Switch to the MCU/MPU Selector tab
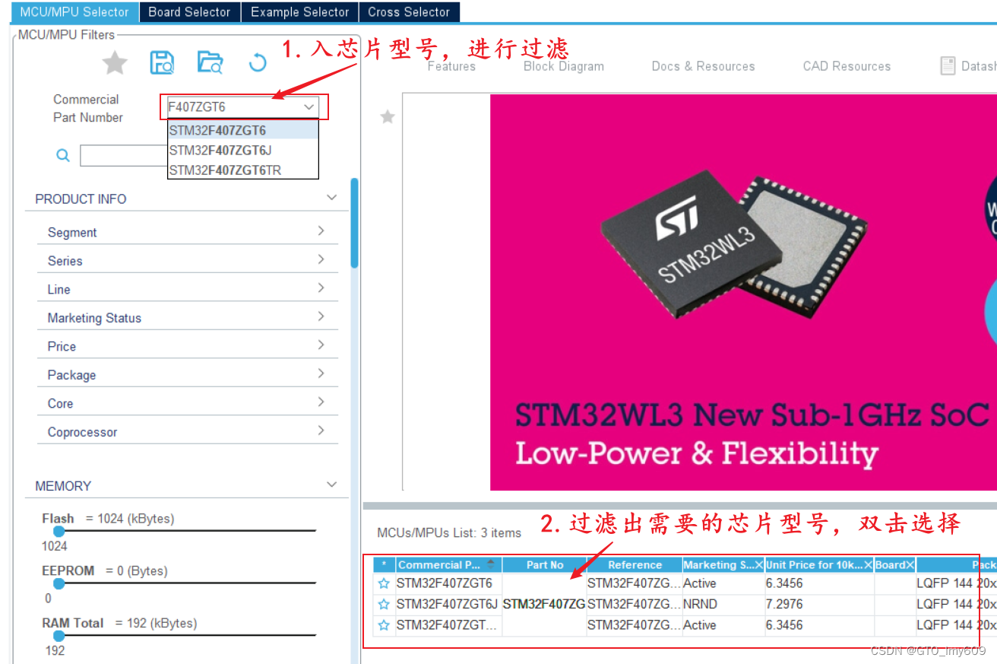Viewport: 997px width, 664px height. 74,11
